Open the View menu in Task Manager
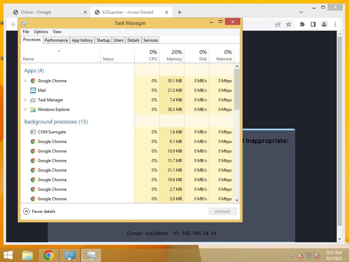Viewport: 349px width, 262px height. point(57,32)
